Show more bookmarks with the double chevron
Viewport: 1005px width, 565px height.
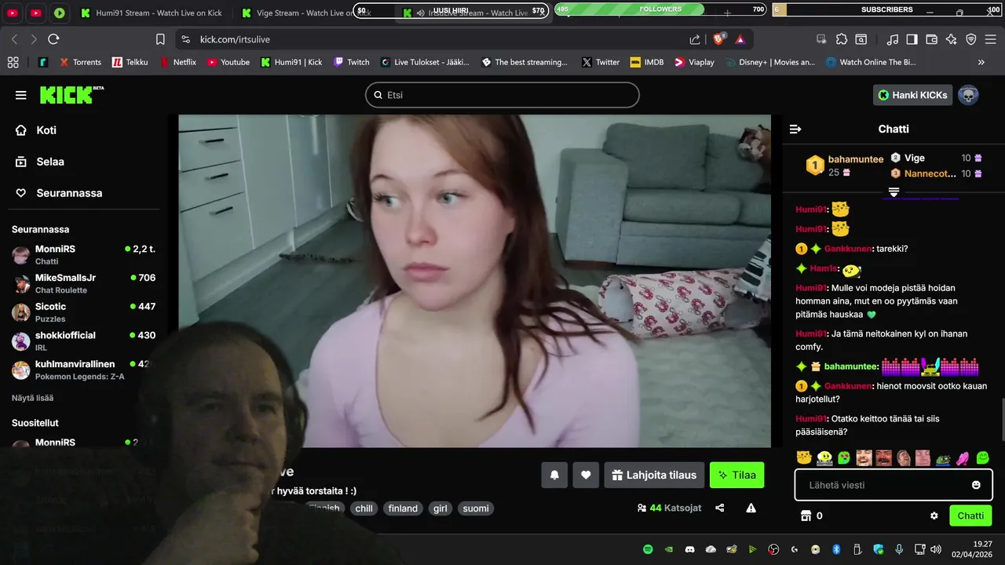click(x=981, y=62)
